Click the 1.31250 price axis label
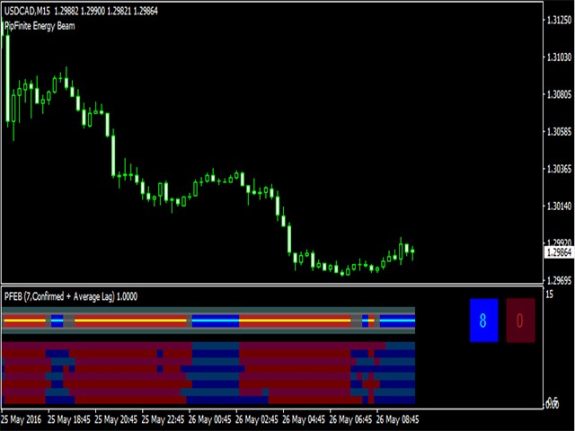Viewport: 575px width, 431px height. point(559,20)
